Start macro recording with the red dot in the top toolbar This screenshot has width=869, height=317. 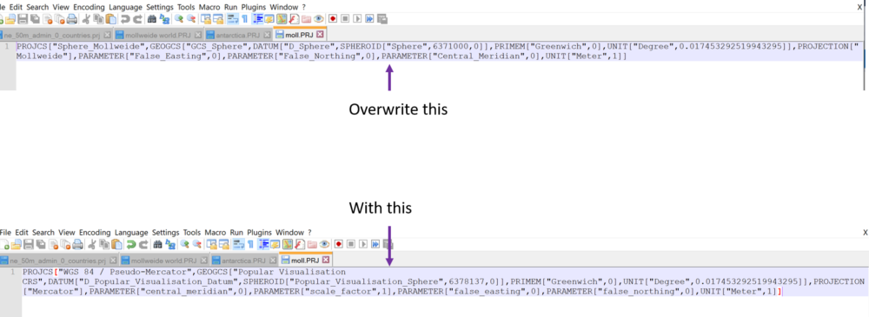coord(333,19)
